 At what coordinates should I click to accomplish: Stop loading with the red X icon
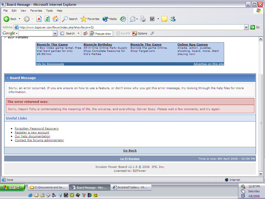pos(39,19)
